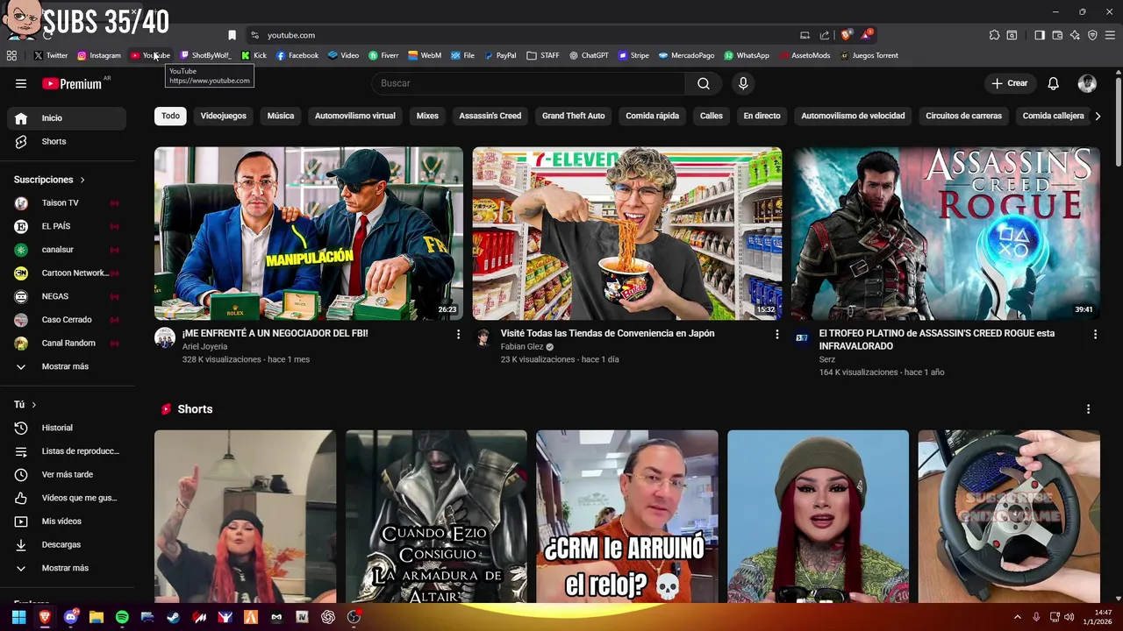1123x631 pixels.
Task: Open the MercadoPago bookmark
Action: point(686,55)
